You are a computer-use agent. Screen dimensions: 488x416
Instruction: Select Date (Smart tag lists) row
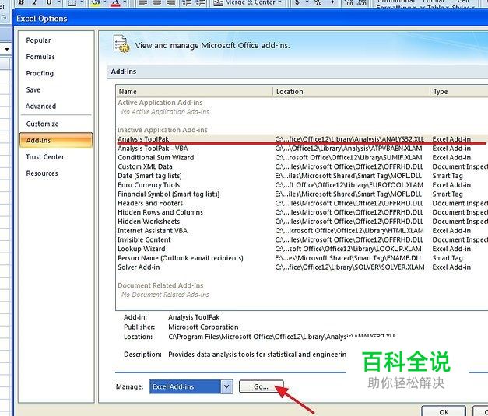(302, 176)
